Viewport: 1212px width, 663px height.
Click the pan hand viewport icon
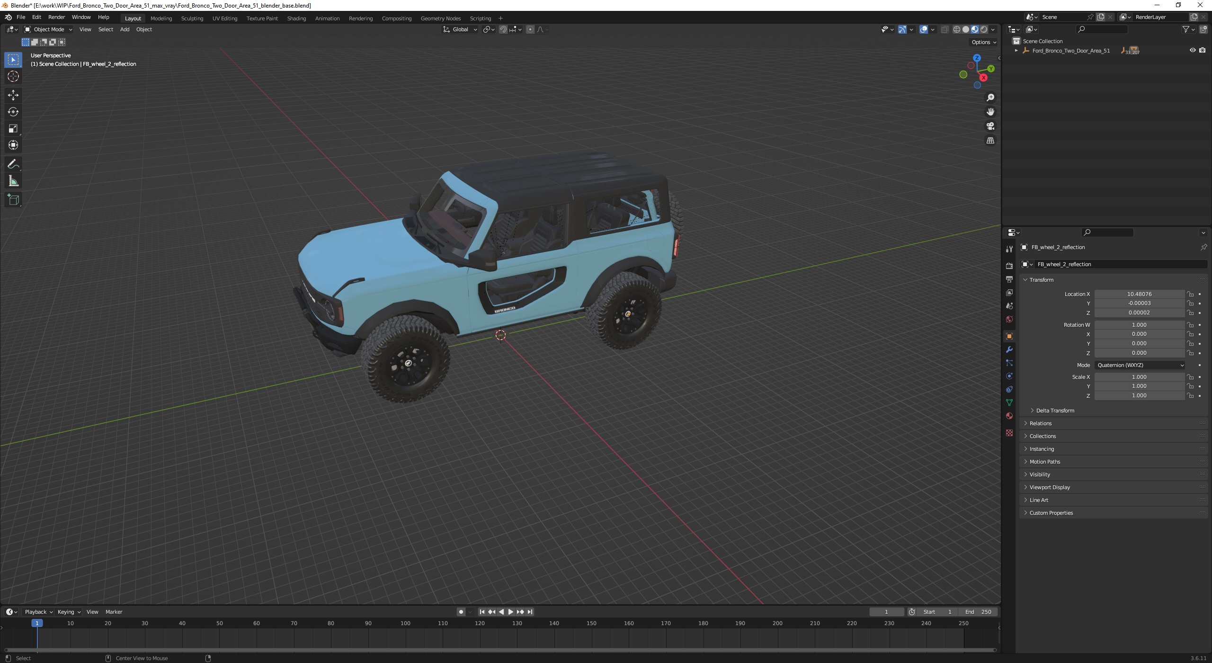[x=990, y=112]
